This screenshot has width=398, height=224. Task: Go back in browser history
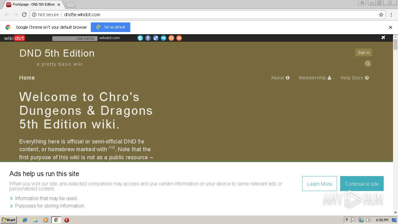tap(7, 15)
